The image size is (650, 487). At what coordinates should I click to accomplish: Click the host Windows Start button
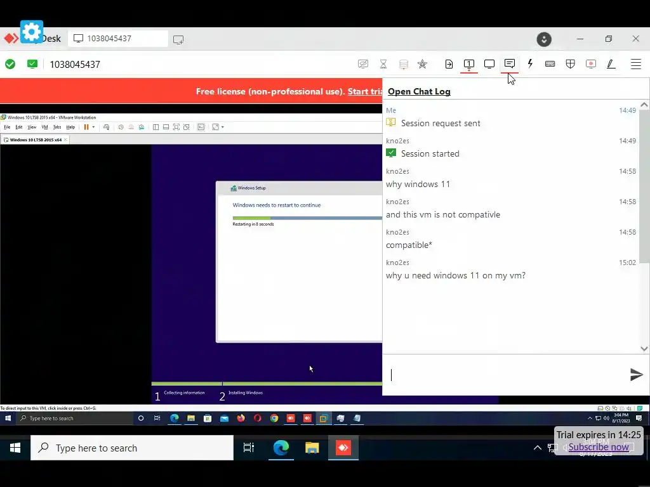tap(15, 448)
